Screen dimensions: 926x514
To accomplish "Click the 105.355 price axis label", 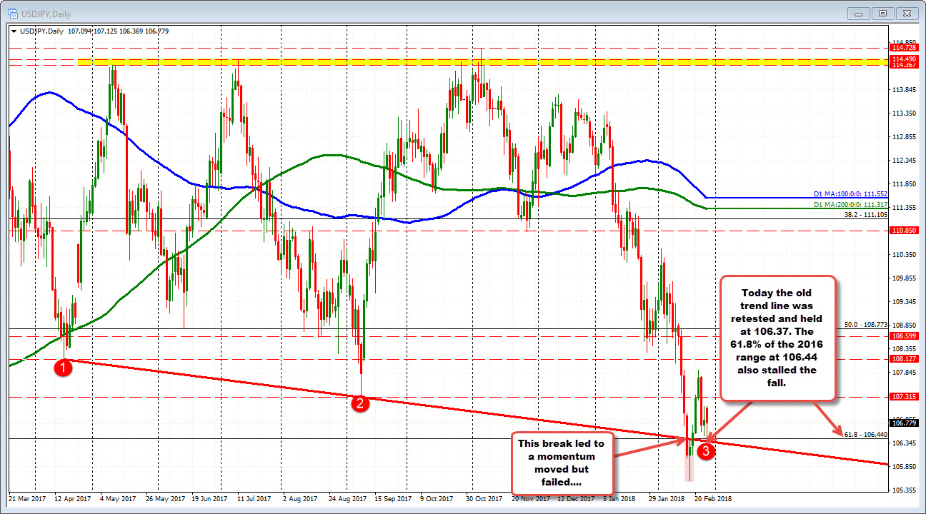I will pos(903,490).
